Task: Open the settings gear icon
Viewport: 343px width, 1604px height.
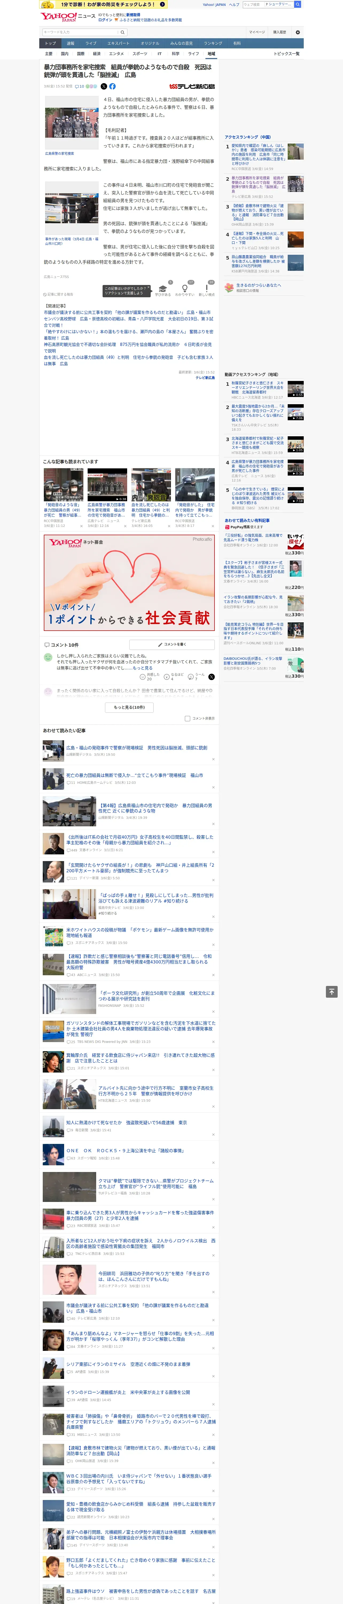Action: [298, 32]
